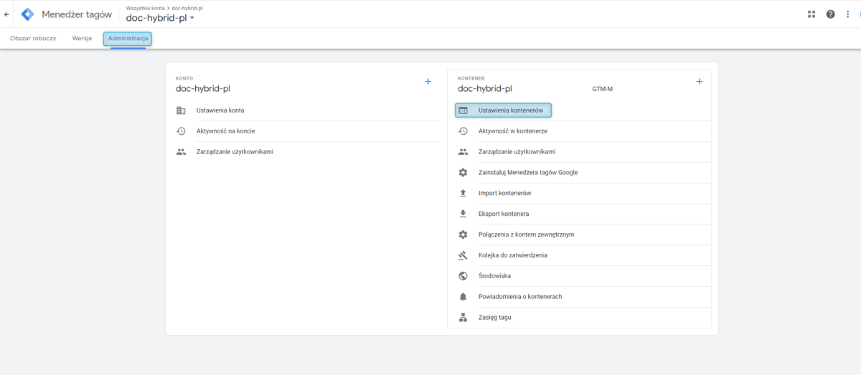The height and width of the screenshot is (375, 861).
Task: Click the container Zarządzanie użytkownikami people icon
Action: (464, 152)
